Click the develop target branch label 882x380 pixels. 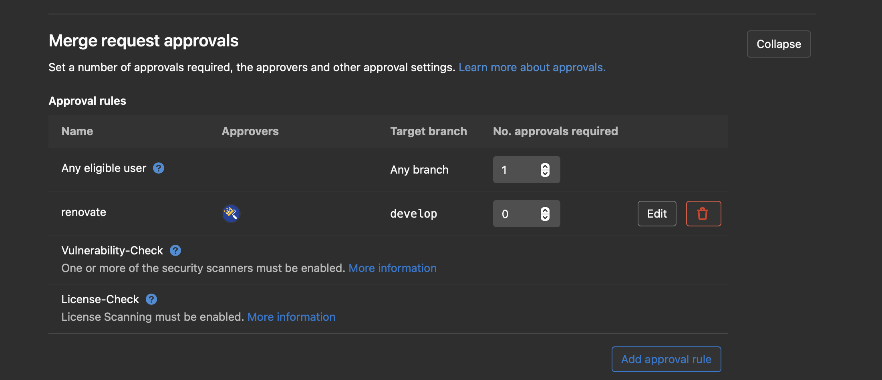[x=414, y=214]
